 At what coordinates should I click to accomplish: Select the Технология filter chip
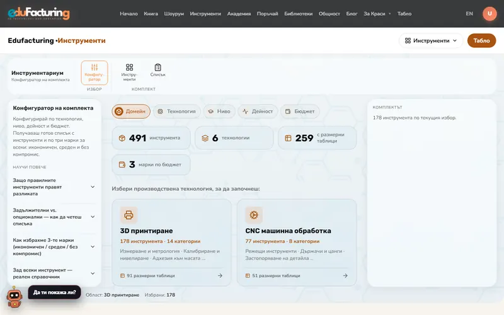pos(177,112)
